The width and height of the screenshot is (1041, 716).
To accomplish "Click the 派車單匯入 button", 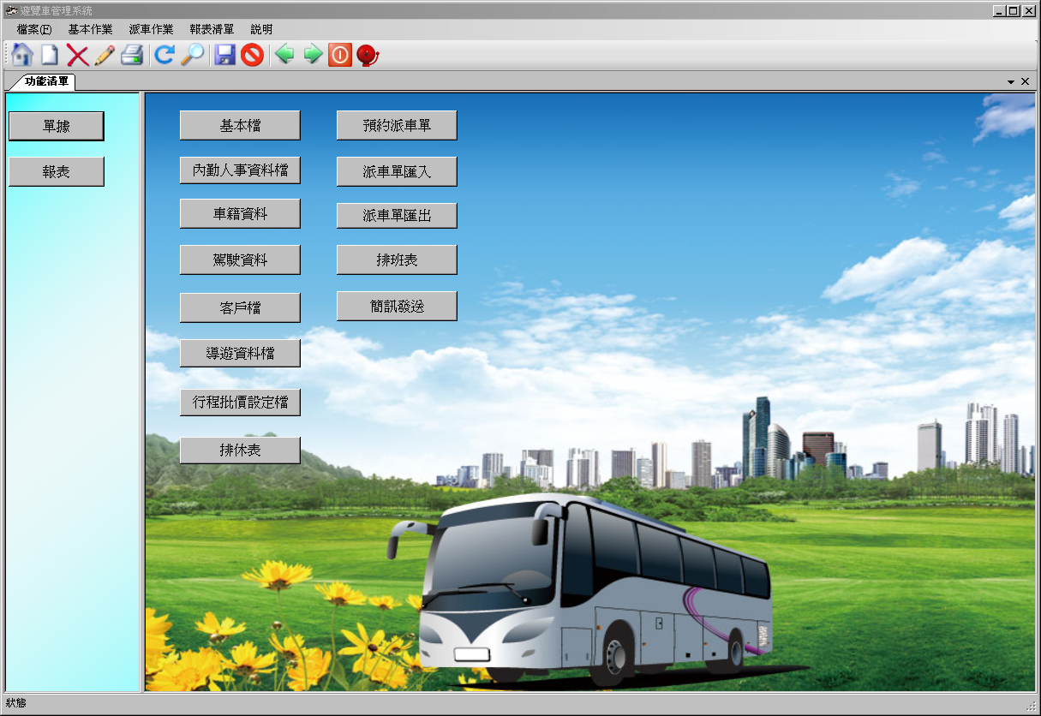I will point(397,171).
